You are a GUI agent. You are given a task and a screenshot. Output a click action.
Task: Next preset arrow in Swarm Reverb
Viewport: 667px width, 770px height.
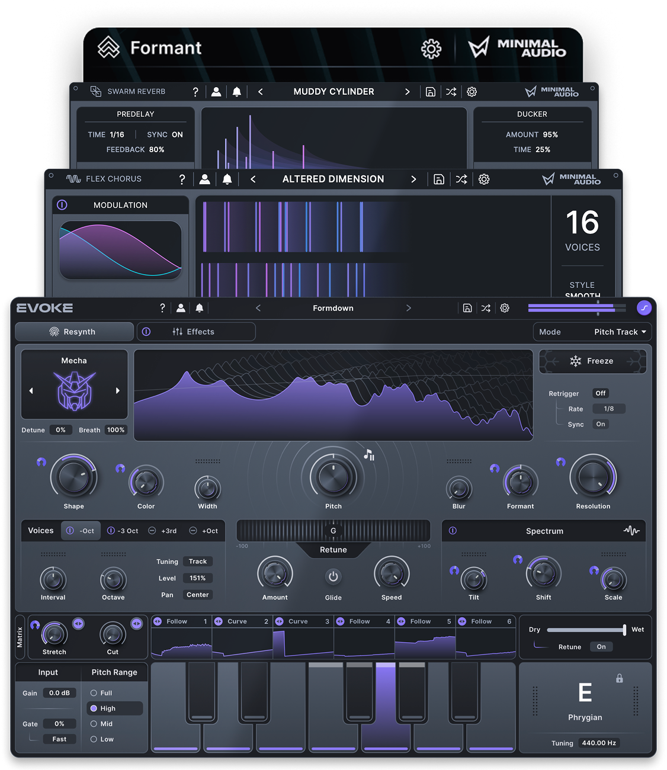pos(407,92)
